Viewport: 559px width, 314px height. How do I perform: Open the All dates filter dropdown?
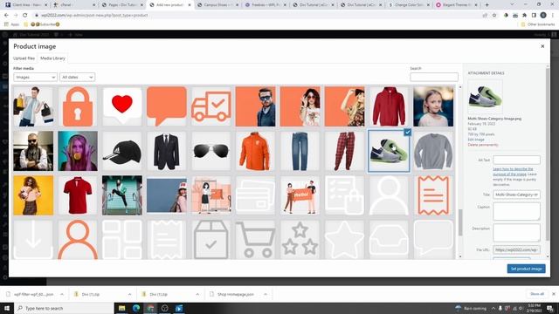[78, 77]
